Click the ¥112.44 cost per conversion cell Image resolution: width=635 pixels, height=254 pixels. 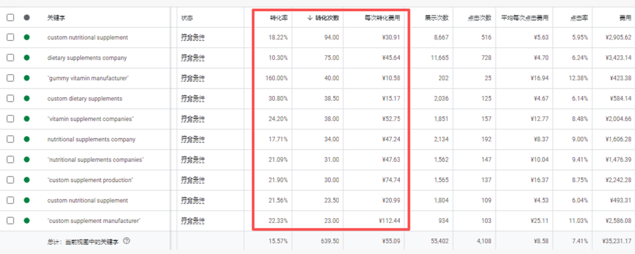coord(388,221)
